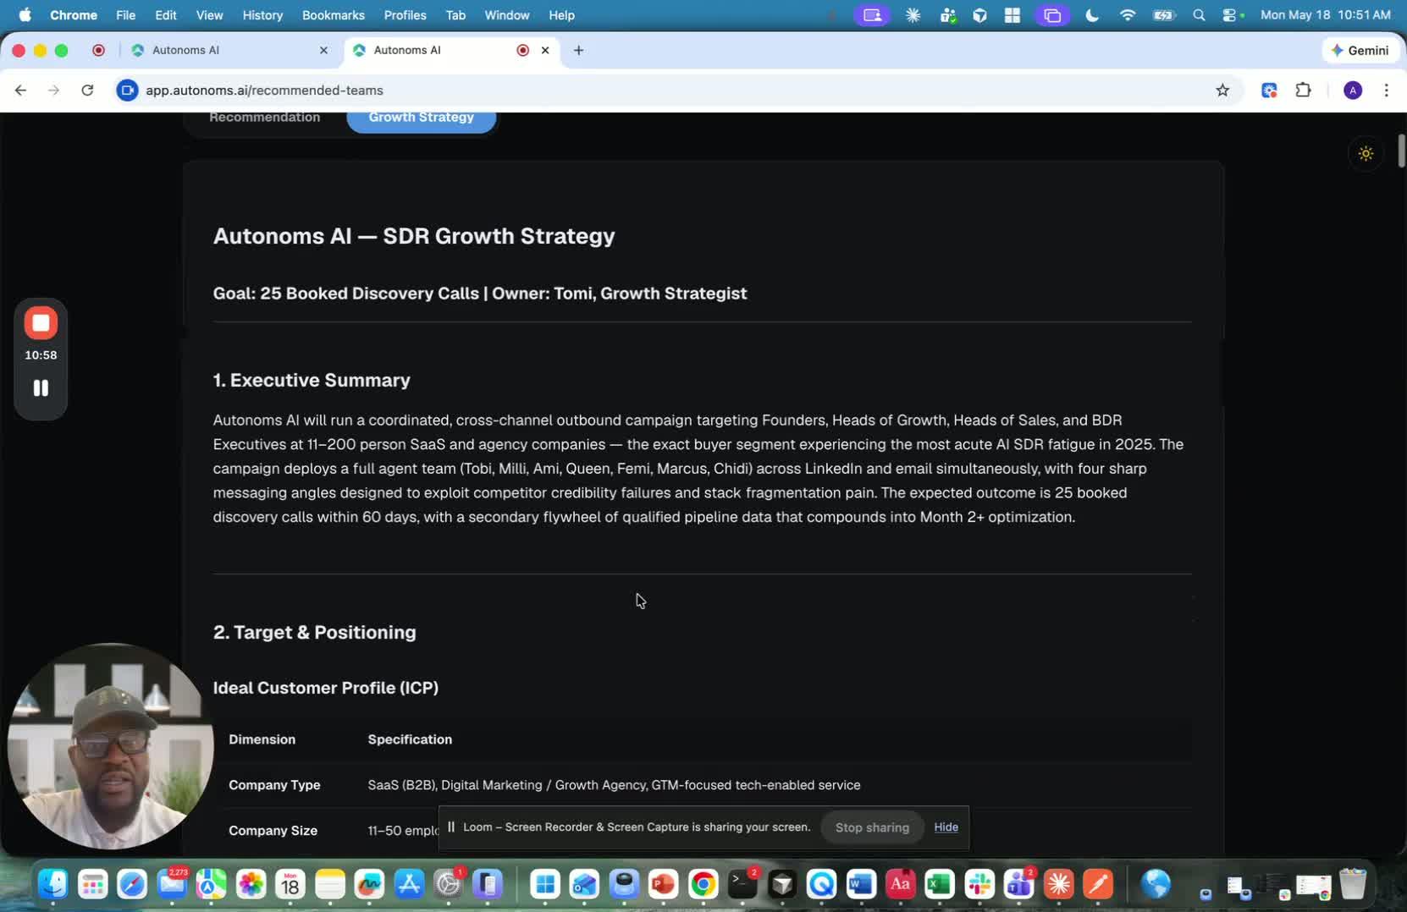Open a new Chrome tab
1407x912 pixels.
578,51
